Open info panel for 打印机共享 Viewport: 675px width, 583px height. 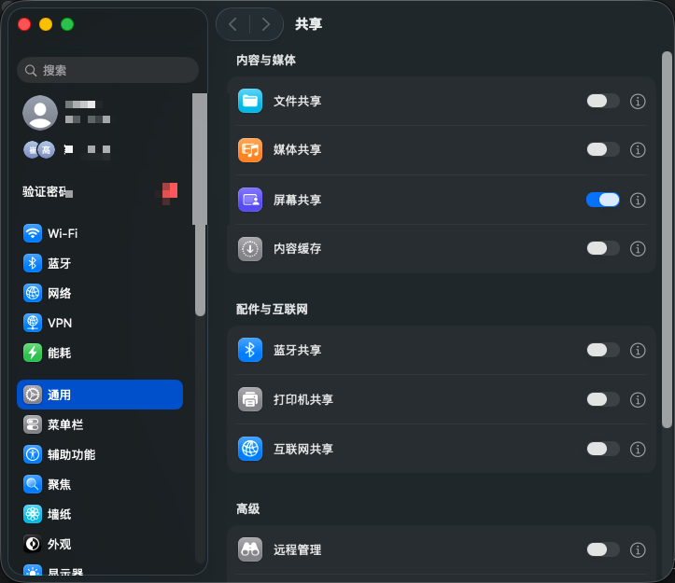coord(639,399)
